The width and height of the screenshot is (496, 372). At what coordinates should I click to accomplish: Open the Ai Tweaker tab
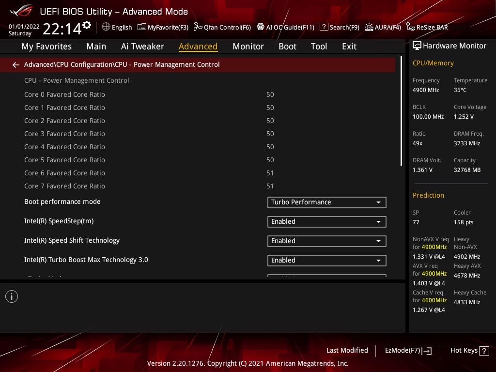[x=142, y=46]
